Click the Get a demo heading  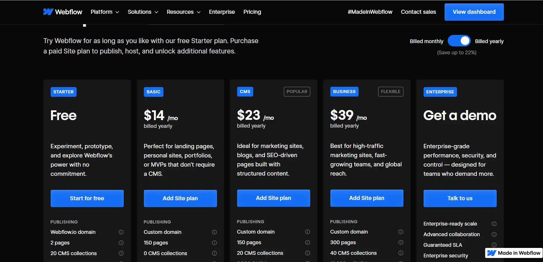pos(460,115)
